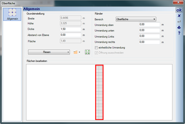
Task: Toggle Öffnung ausschneiden checkbox
Action: tap(96, 53)
